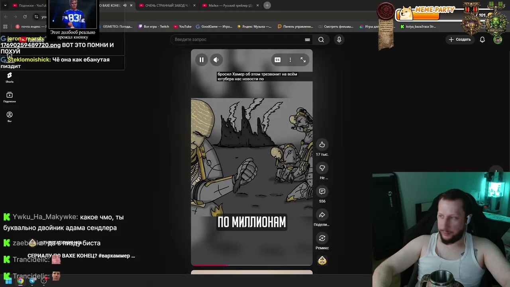Open the 'Вы' section in the sidebar
Screen dimensions: 510x287
click(x=10, y=117)
